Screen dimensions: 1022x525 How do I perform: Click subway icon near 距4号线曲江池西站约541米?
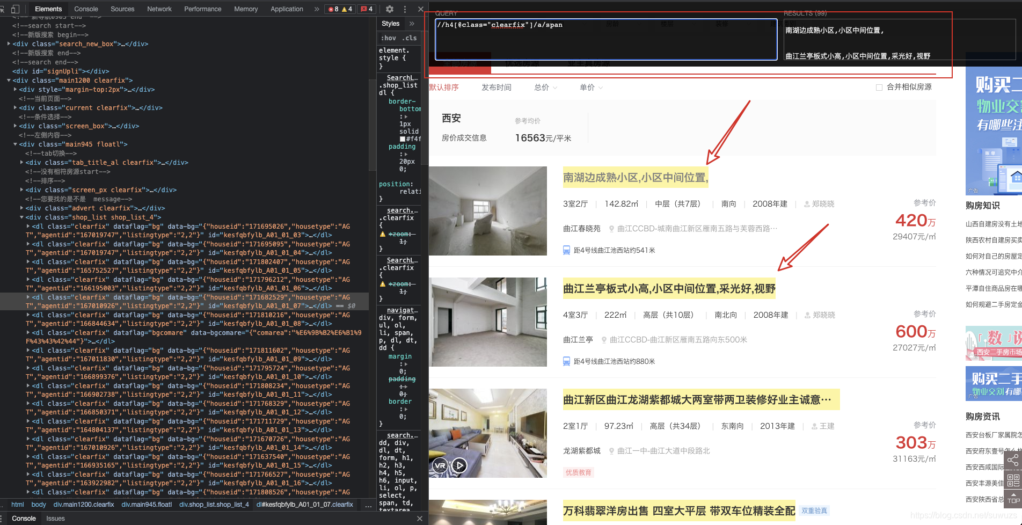click(566, 250)
